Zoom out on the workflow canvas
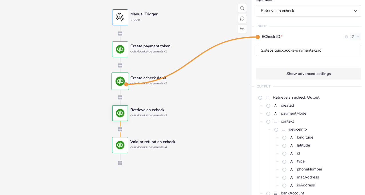 click(x=242, y=29)
